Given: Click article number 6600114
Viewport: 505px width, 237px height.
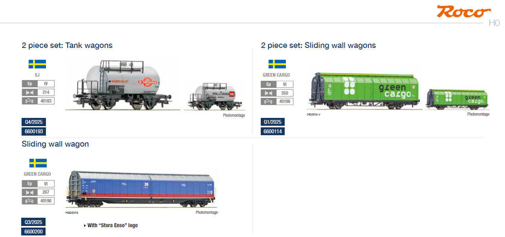Looking at the screenshot, I should 273,131.
